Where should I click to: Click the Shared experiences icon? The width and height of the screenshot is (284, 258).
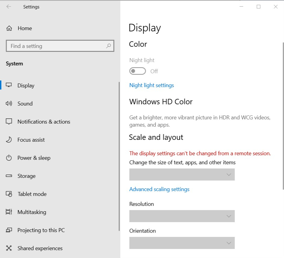(x=9, y=248)
